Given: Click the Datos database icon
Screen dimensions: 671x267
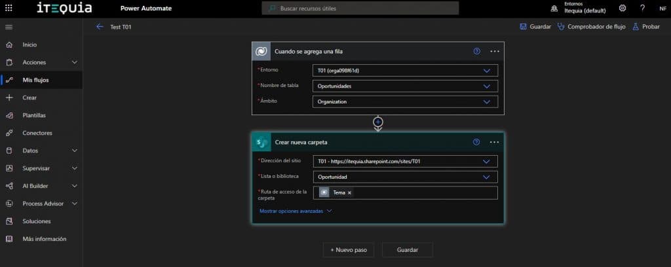Looking at the screenshot, I should tap(9, 151).
